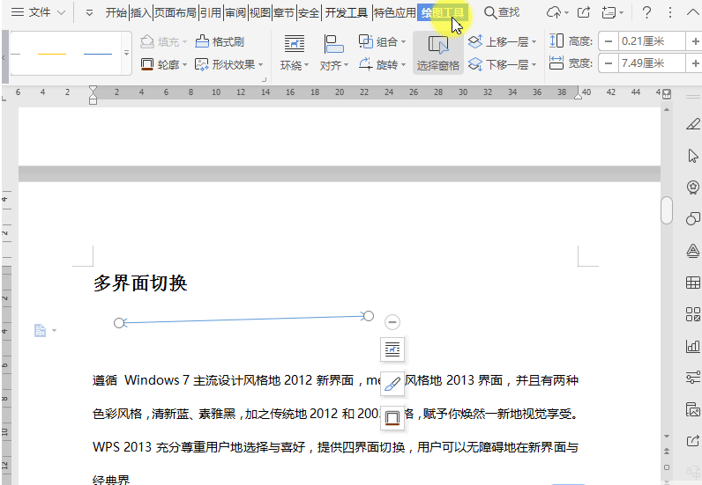This screenshot has width=702, height=485.
Task: Open the vertical three-dot more menu
Action: 669,12
